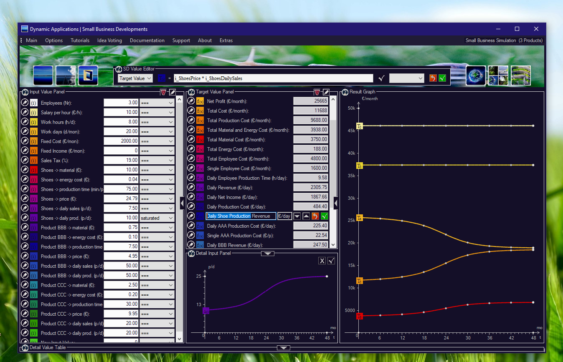Viewport: 563px width, 362px height.
Task: Click the edit pencil beside Net Profit
Action: point(191,101)
